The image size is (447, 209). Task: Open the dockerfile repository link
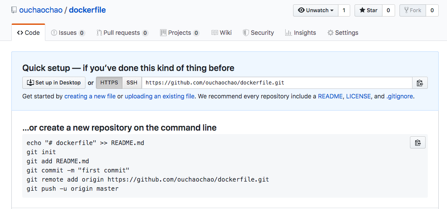(87, 10)
